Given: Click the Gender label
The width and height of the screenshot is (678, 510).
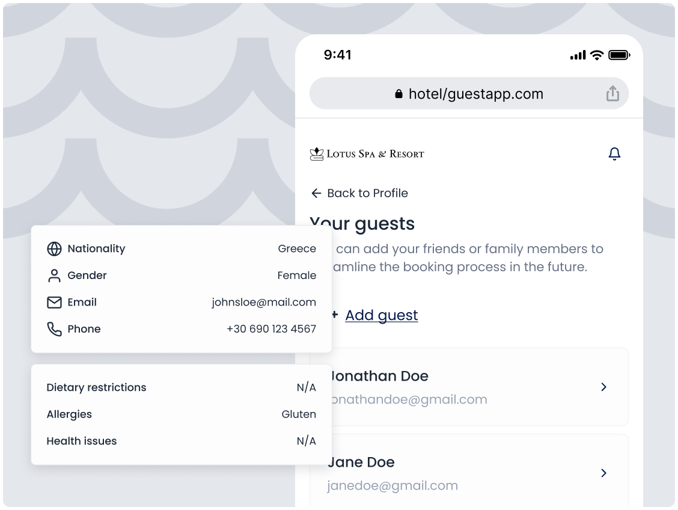Looking at the screenshot, I should pyautogui.click(x=87, y=275).
